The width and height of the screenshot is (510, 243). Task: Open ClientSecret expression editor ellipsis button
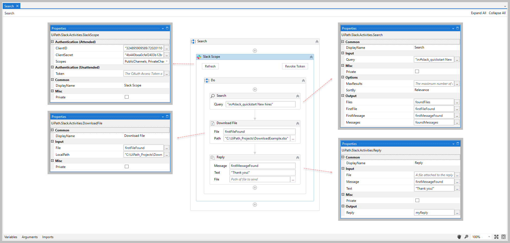167,55
